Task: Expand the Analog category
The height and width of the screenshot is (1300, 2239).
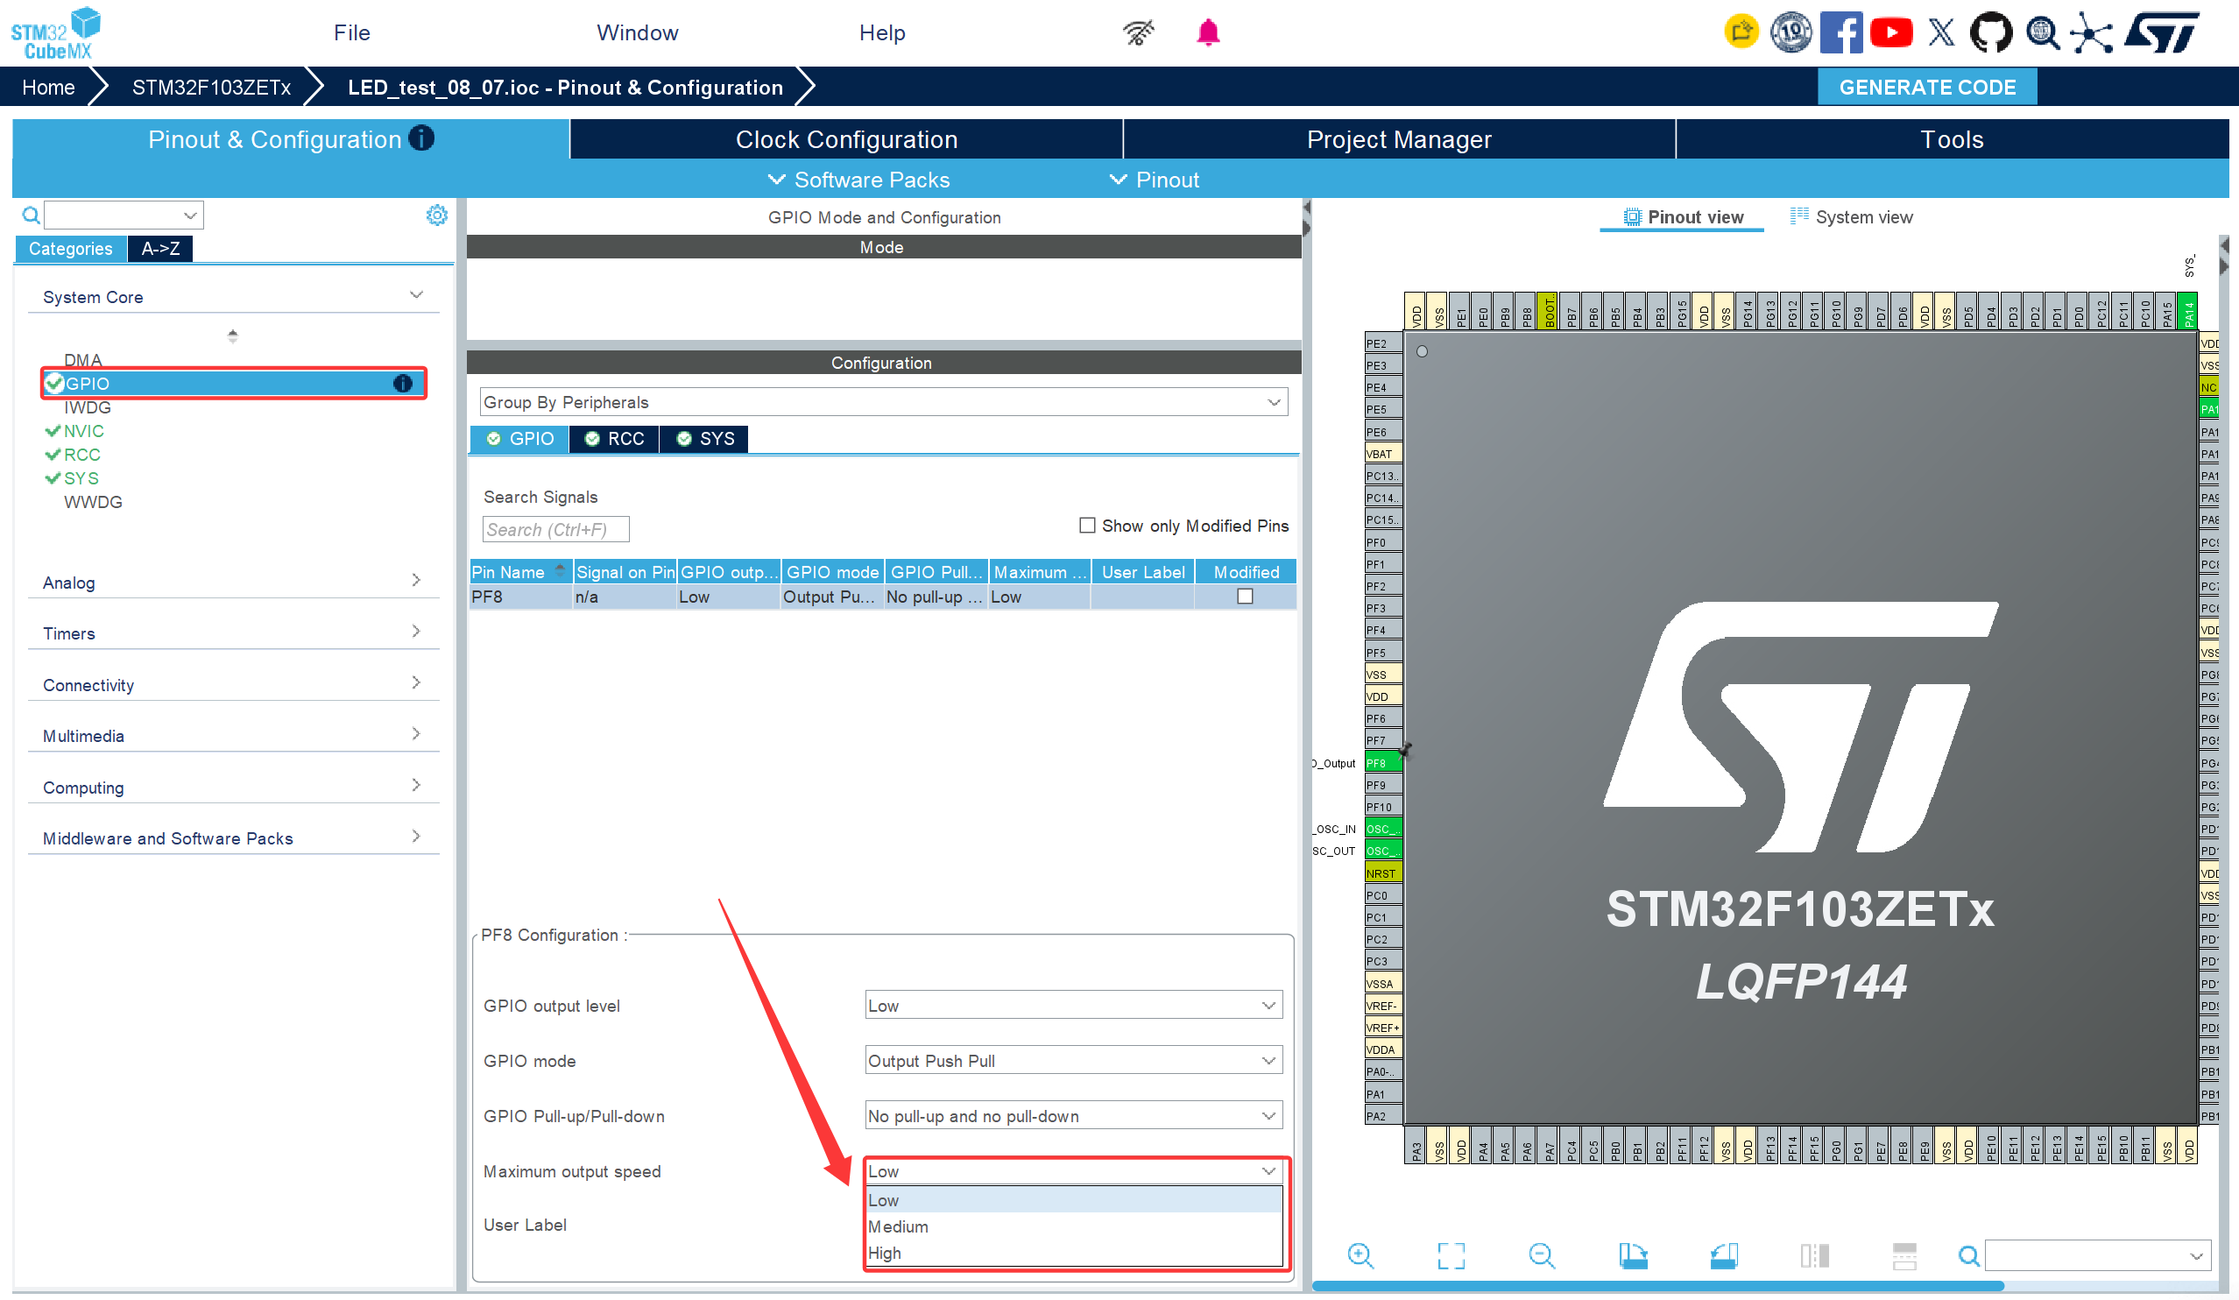Action: click(x=415, y=580)
